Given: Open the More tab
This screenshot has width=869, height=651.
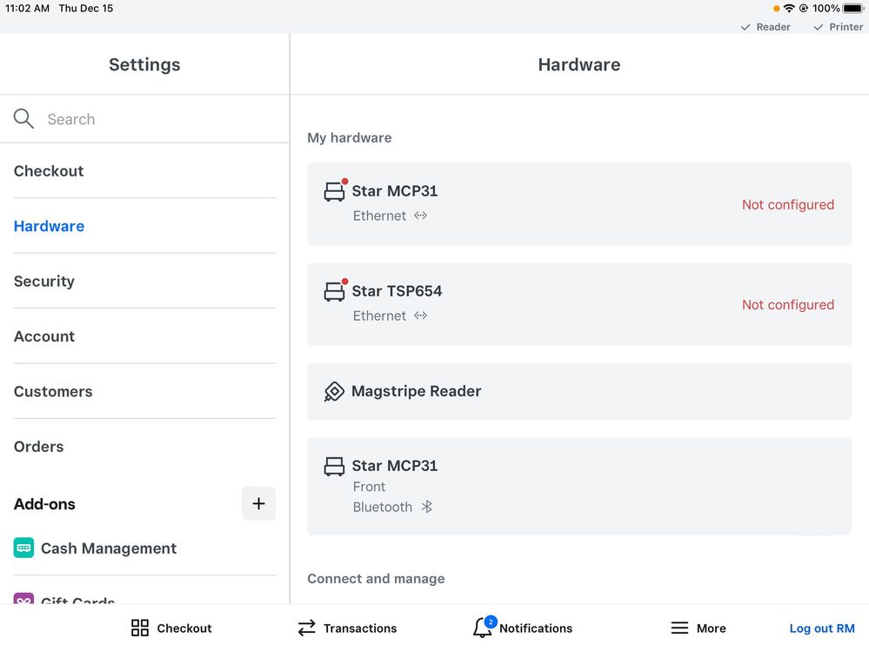Looking at the screenshot, I should pos(699,628).
